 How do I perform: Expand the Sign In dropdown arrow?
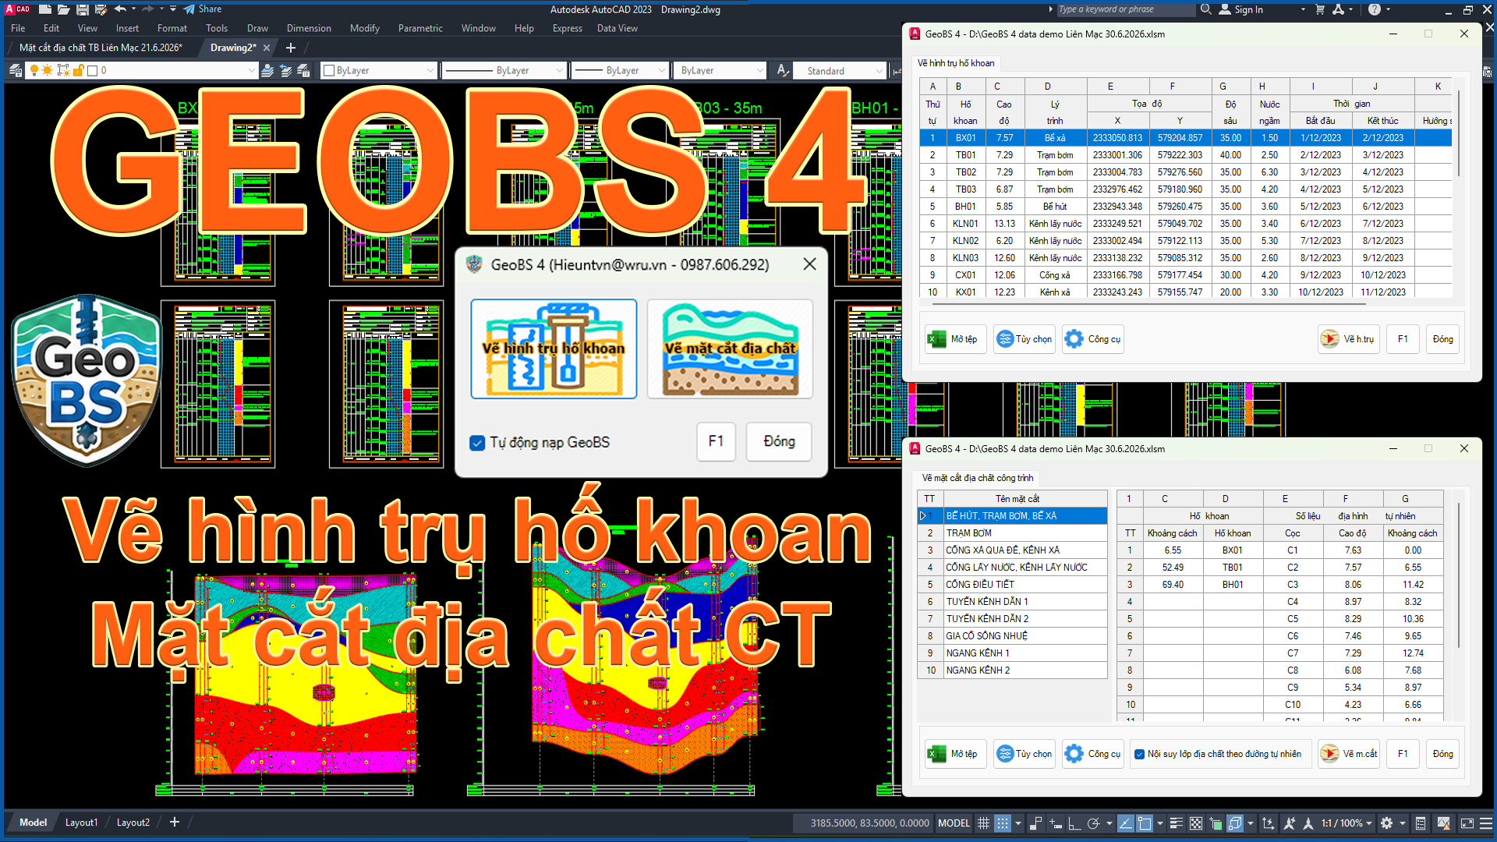(1303, 9)
